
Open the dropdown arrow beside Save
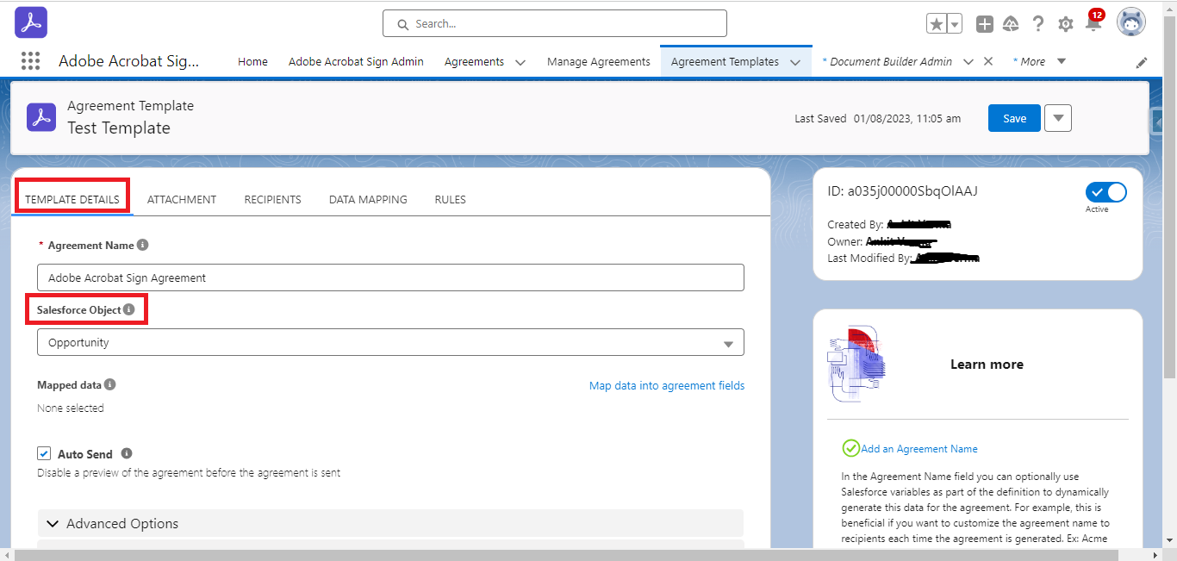point(1058,118)
